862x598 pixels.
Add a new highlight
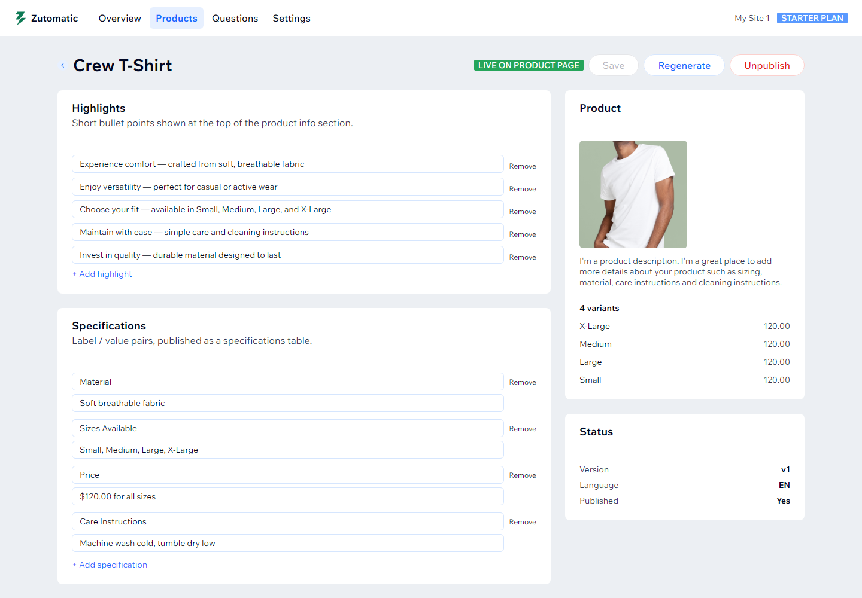tap(102, 274)
